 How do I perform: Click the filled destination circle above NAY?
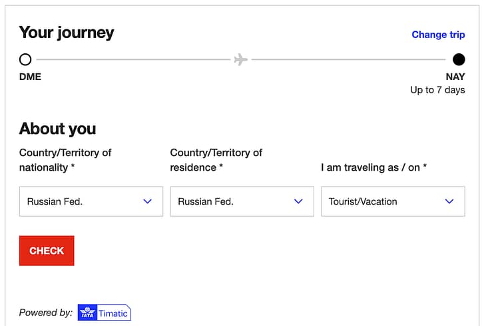[459, 59]
